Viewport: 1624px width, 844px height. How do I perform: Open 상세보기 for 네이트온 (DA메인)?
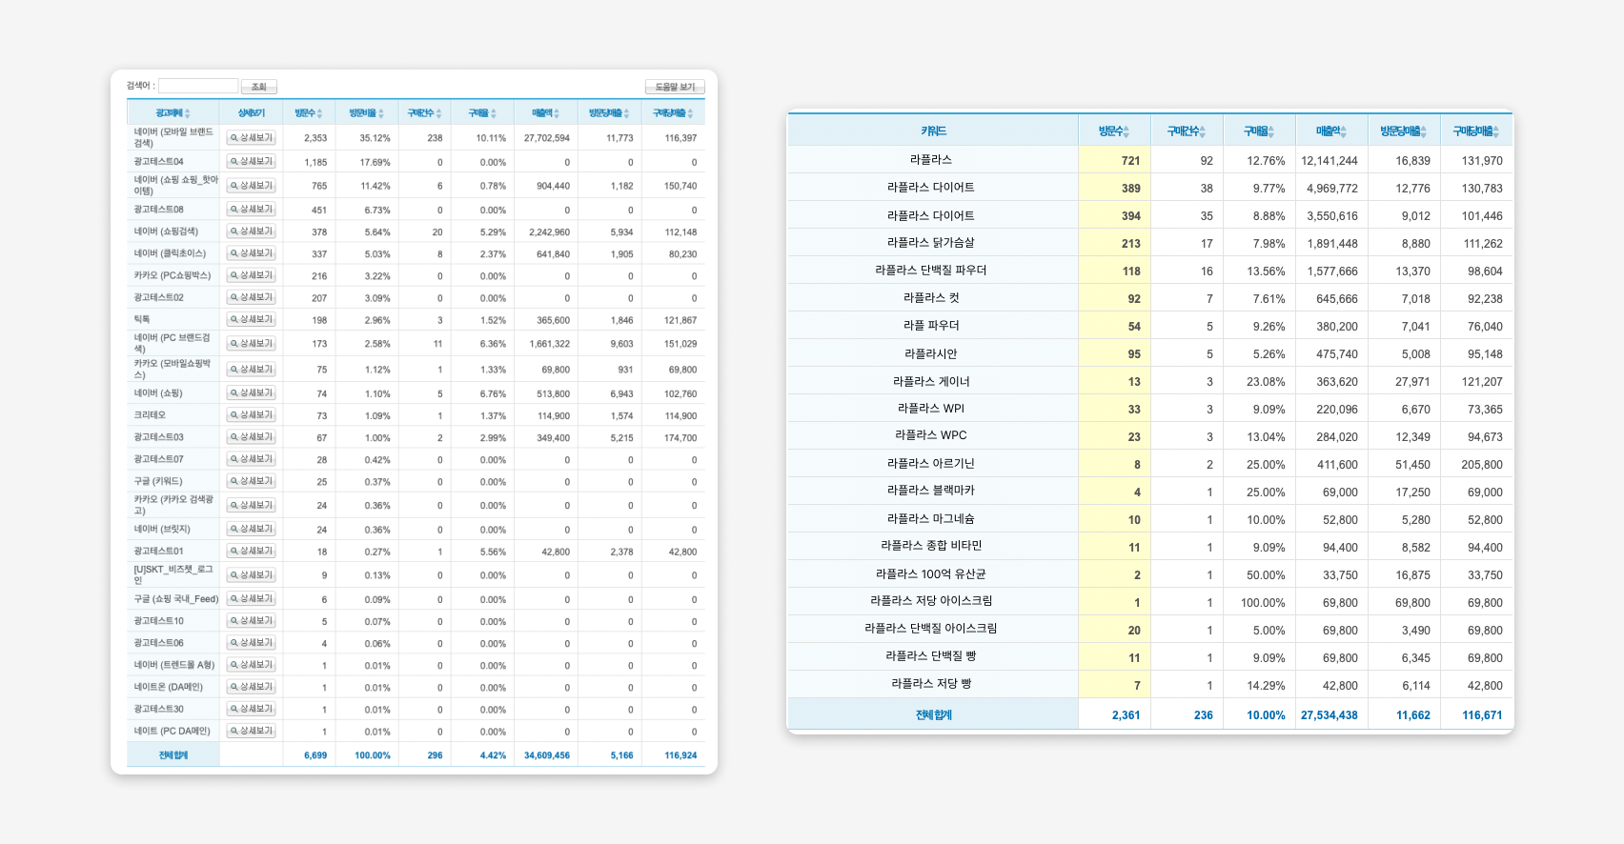click(x=251, y=687)
